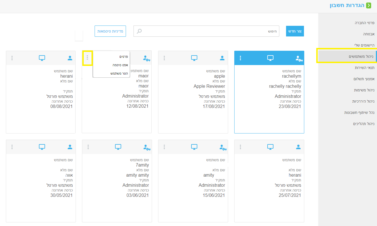Select ניהול משתמשים in the sidebar
Image resolution: width=377 pixels, height=226 pixels.
click(348, 56)
